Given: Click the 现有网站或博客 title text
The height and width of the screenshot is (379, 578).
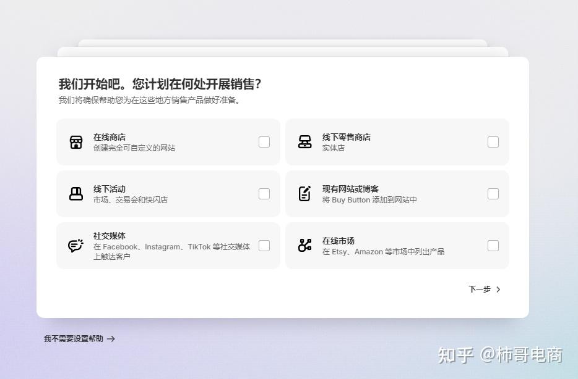Looking at the screenshot, I should 350,189.
